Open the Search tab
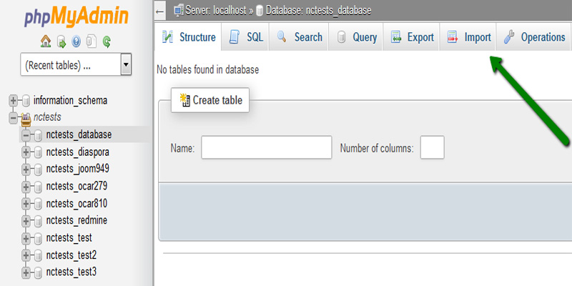572x286 pixels. [299, 37]
